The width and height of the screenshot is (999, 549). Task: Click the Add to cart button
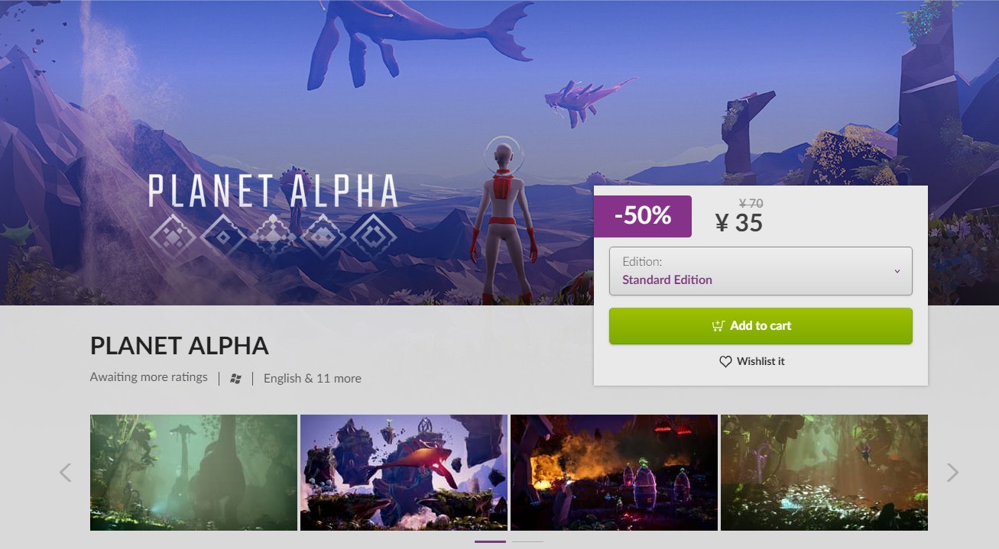point(761,325)
